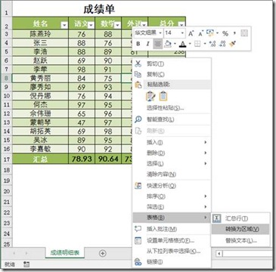The image size is (276, 272).
Task: Open the borders dropdown arrow
Action: 205,44
